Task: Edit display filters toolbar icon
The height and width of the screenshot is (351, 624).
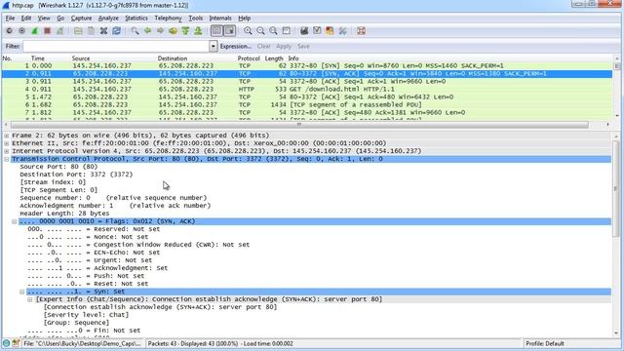Action: (317, 31)
